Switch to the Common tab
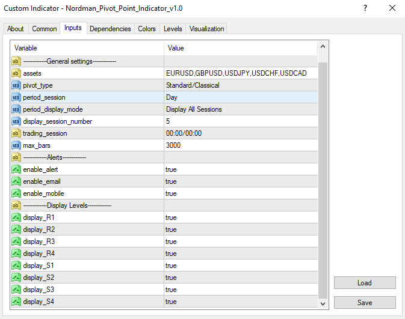This screenshot has width=405, height=319. tap(45, 29)
